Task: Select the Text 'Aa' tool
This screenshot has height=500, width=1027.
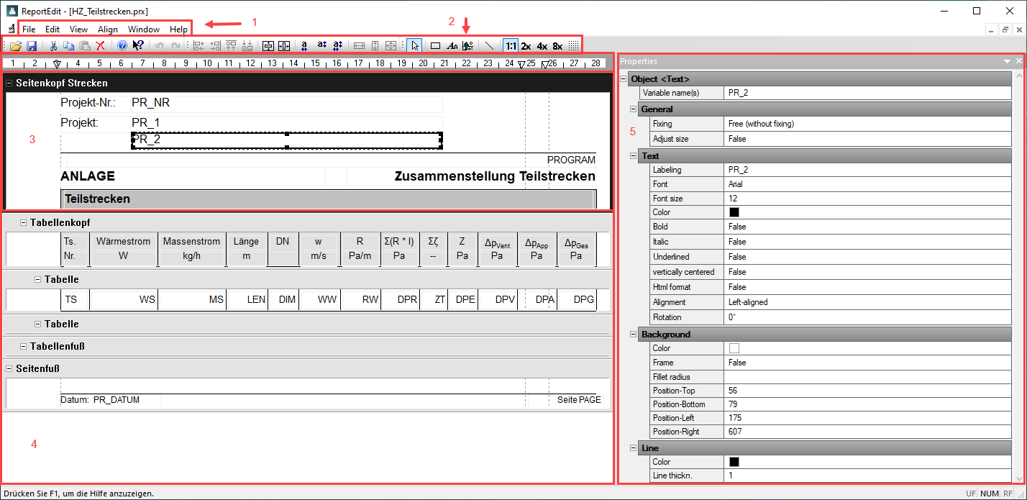Action: (452, 45)
